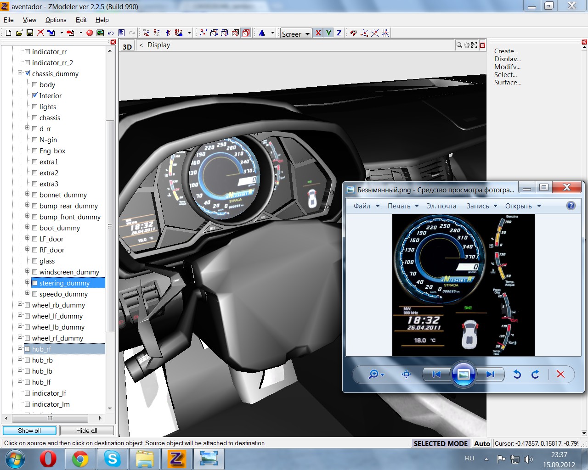Click the Hide all button

87,431
